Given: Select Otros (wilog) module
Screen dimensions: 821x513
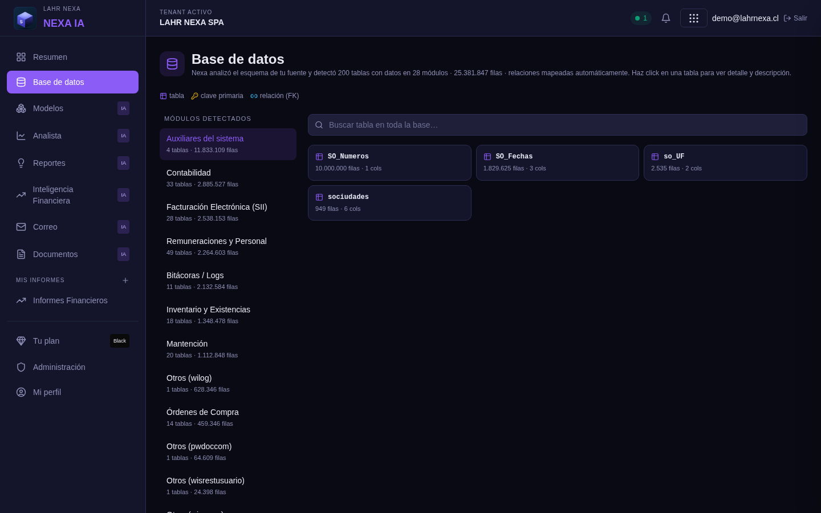Looking at the screenshot, I should click(x=228, y=384).
